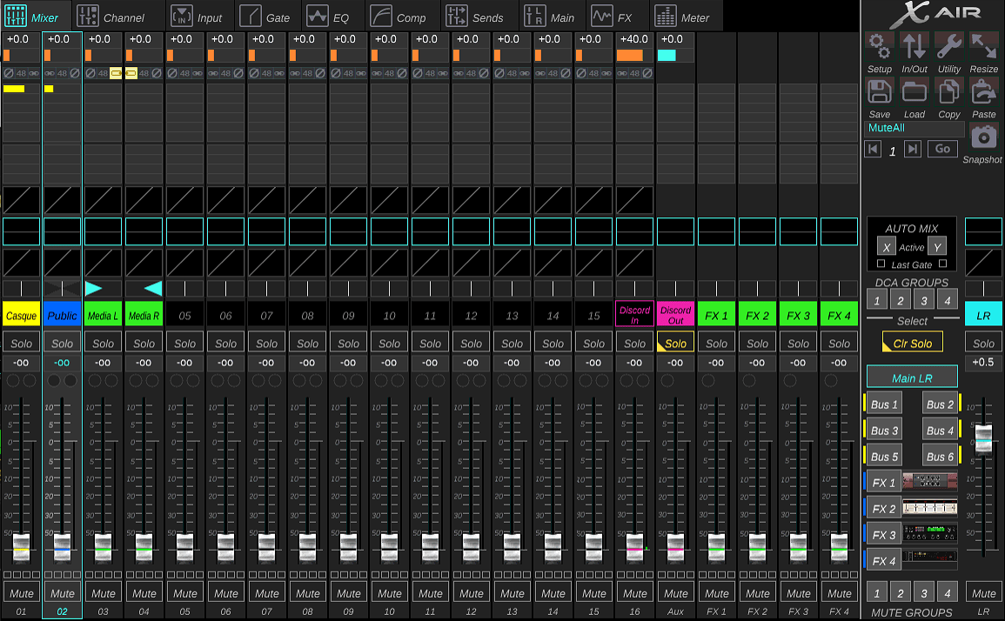Click Media R pan left arrow
The width and height of the screenshot is (1005, 621).
[x=153, y=289]
